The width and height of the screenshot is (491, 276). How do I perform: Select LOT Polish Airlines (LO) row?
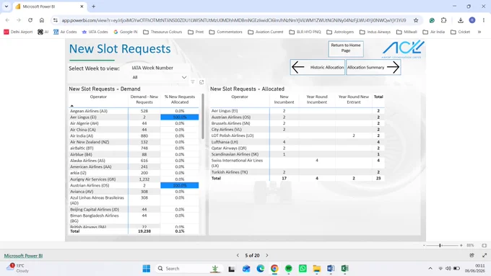(x=297, y=135)
